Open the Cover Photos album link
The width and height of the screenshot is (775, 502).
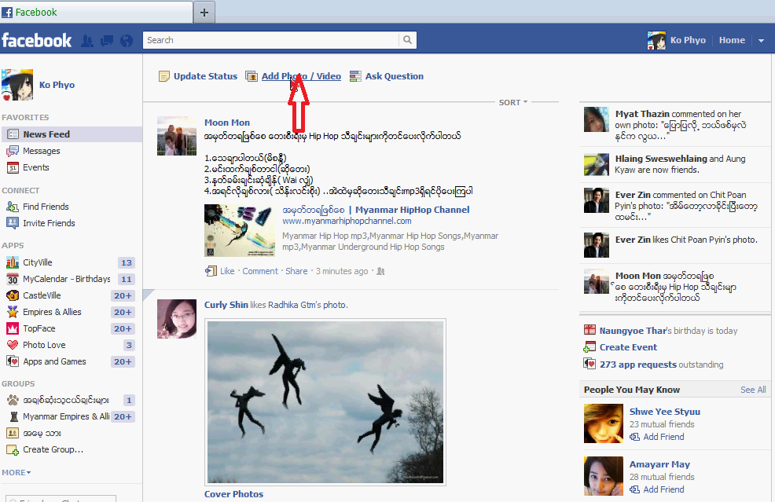[233, 494]
